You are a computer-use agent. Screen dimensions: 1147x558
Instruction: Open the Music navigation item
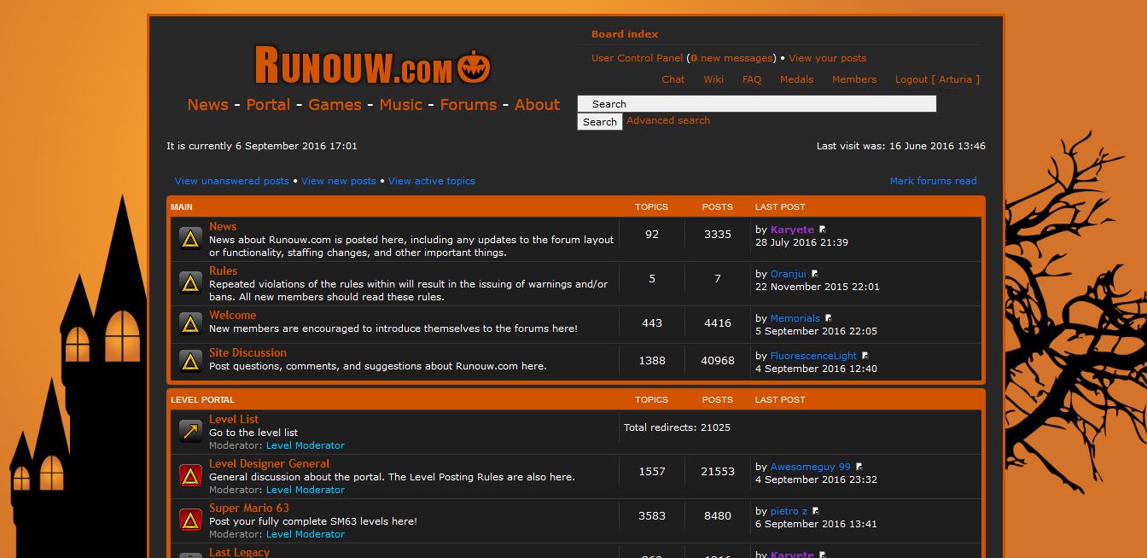click(400, 105)
